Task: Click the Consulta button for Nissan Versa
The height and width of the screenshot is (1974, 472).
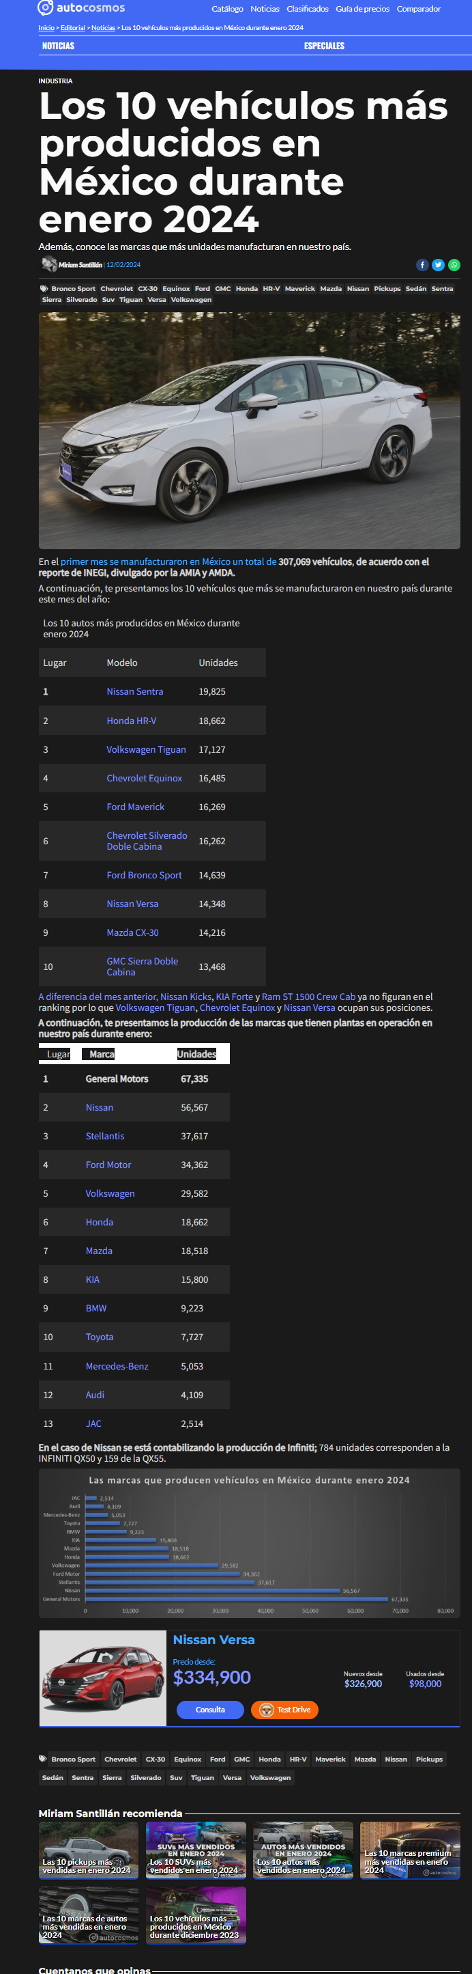Action: tap(210, 1710)
